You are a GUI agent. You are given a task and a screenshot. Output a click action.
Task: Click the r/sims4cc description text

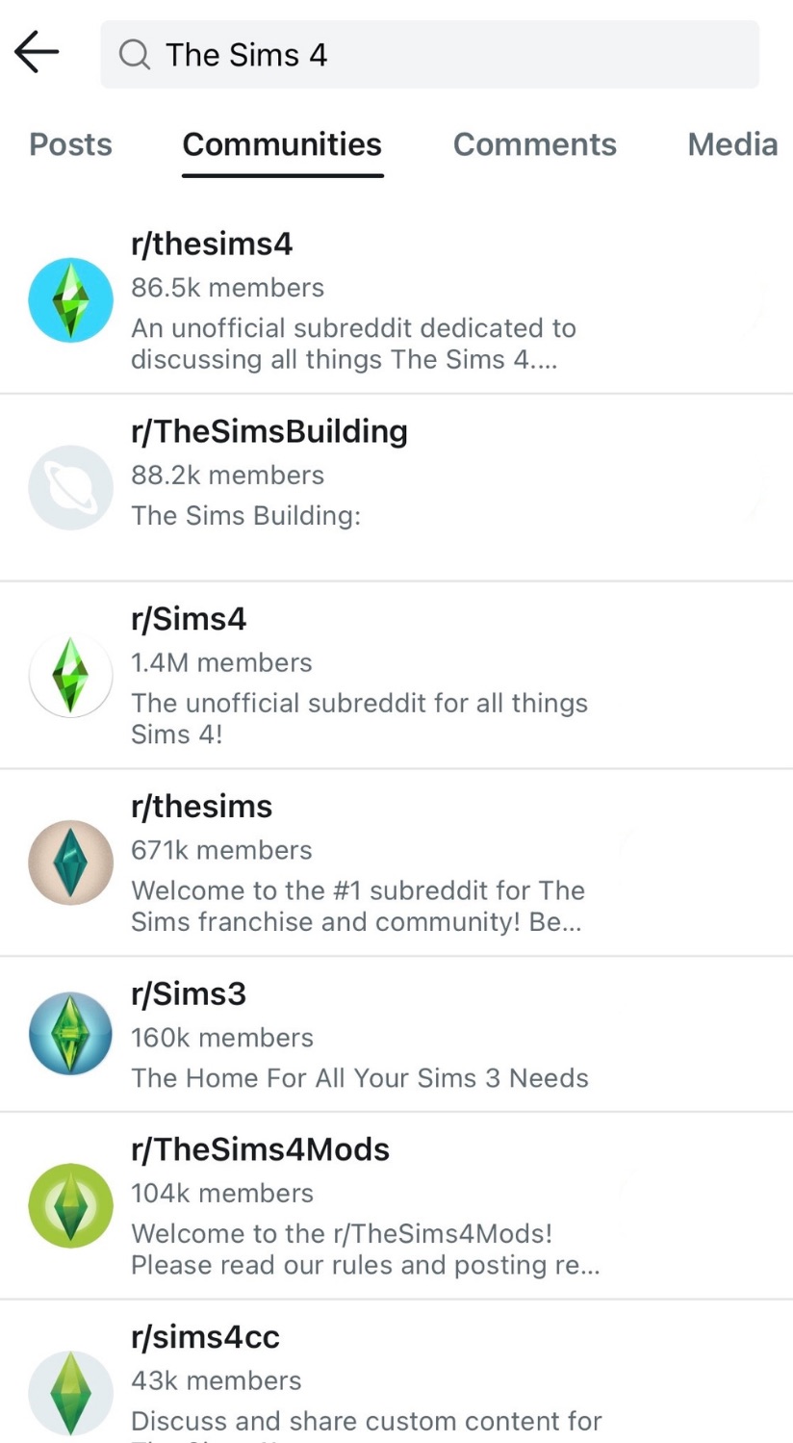(x=367, y=1421)
